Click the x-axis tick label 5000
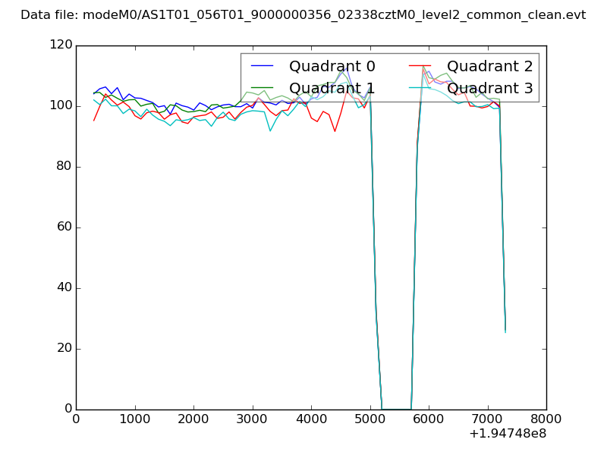 point(370,419)
